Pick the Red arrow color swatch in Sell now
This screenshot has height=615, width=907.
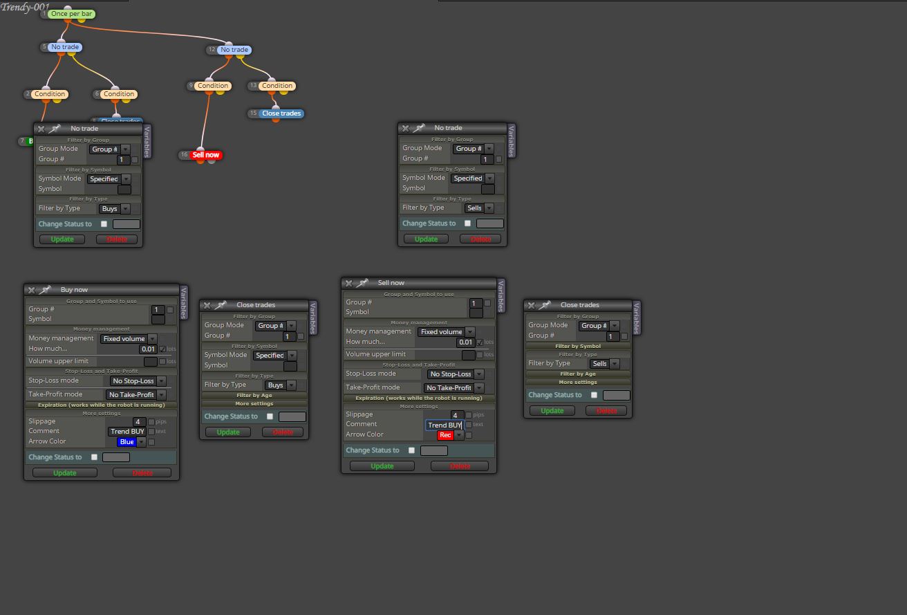(445, 435)
